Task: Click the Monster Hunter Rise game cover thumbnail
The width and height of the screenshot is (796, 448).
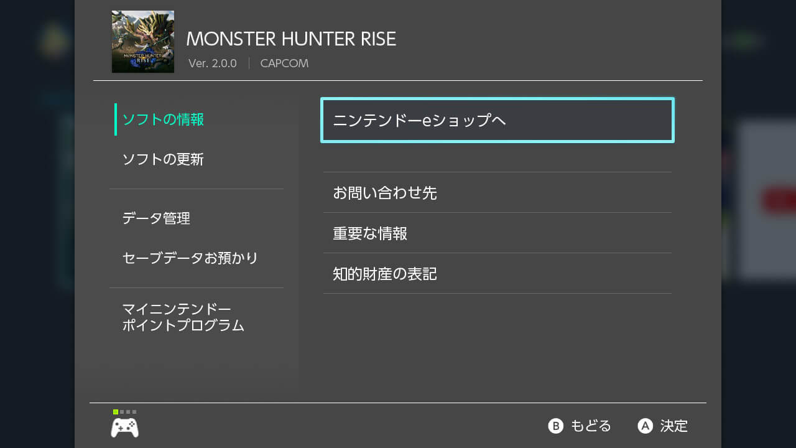Action: pyautogui.click(x=143, y=42)
